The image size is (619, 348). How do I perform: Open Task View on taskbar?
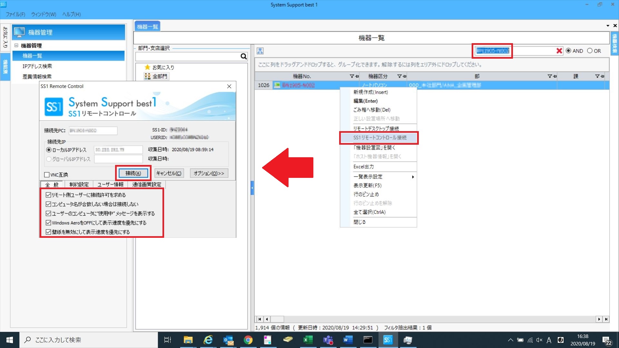pos(168,340)
